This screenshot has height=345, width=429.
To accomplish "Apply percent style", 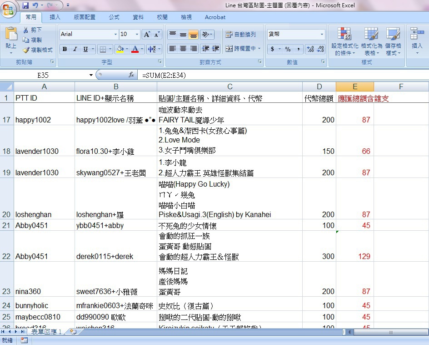I will click(288, 49).
